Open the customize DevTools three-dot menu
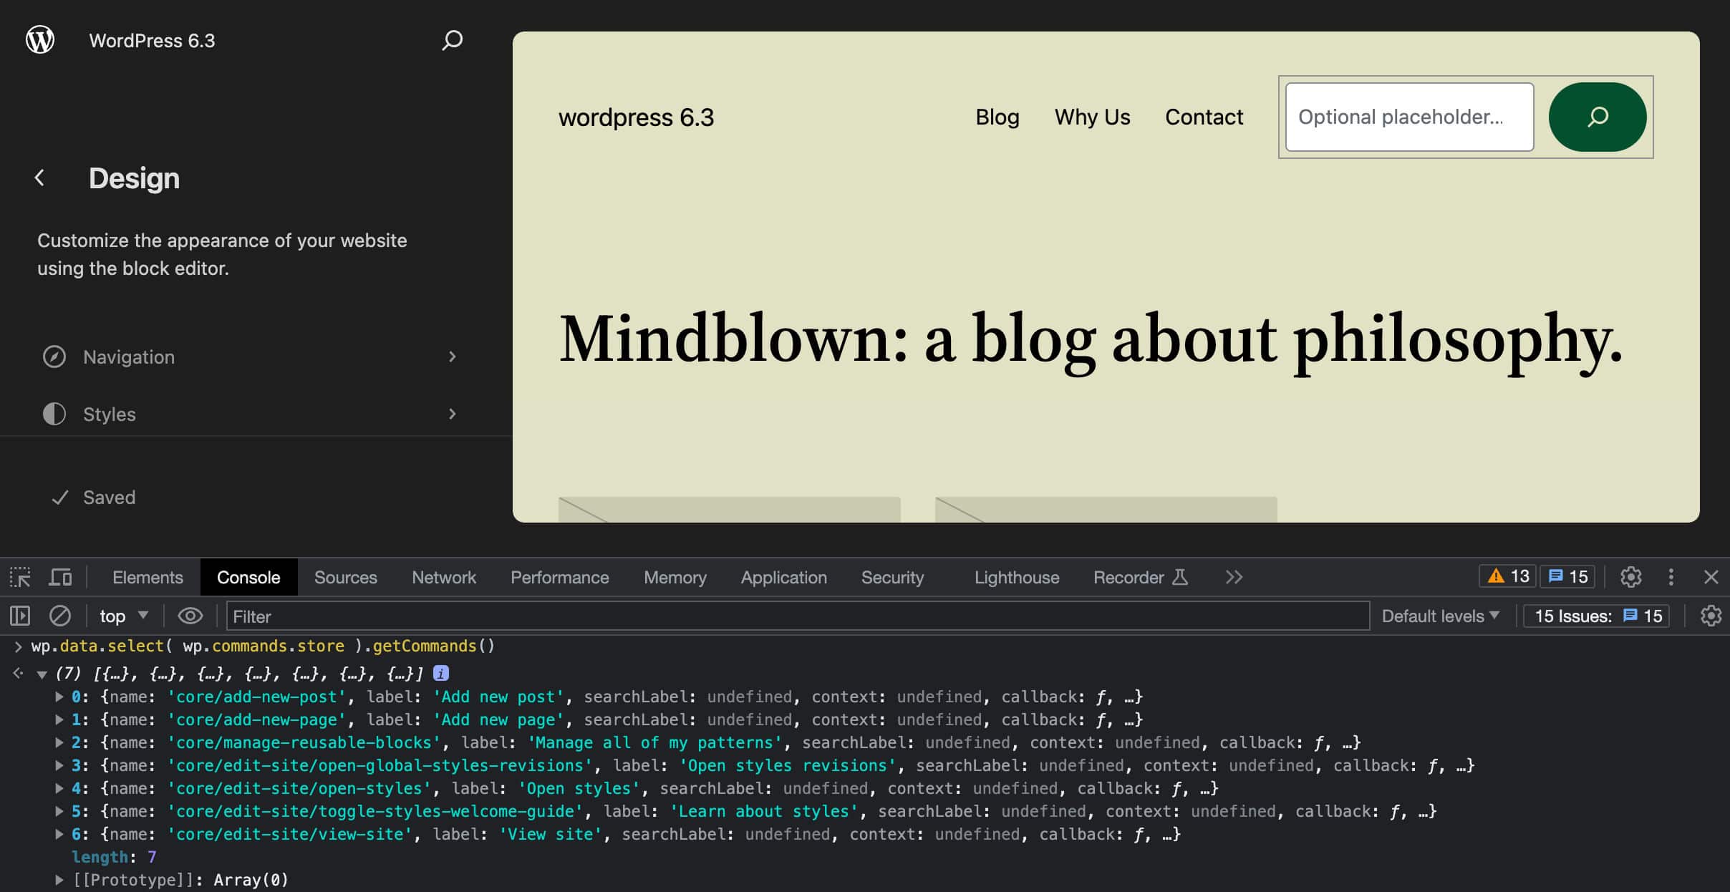Screen dimensions: 1730x892 (x=1671, y=576)
